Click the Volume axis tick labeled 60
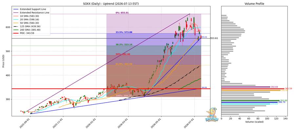This screenshot has height=131, width=295. (249, 119)
